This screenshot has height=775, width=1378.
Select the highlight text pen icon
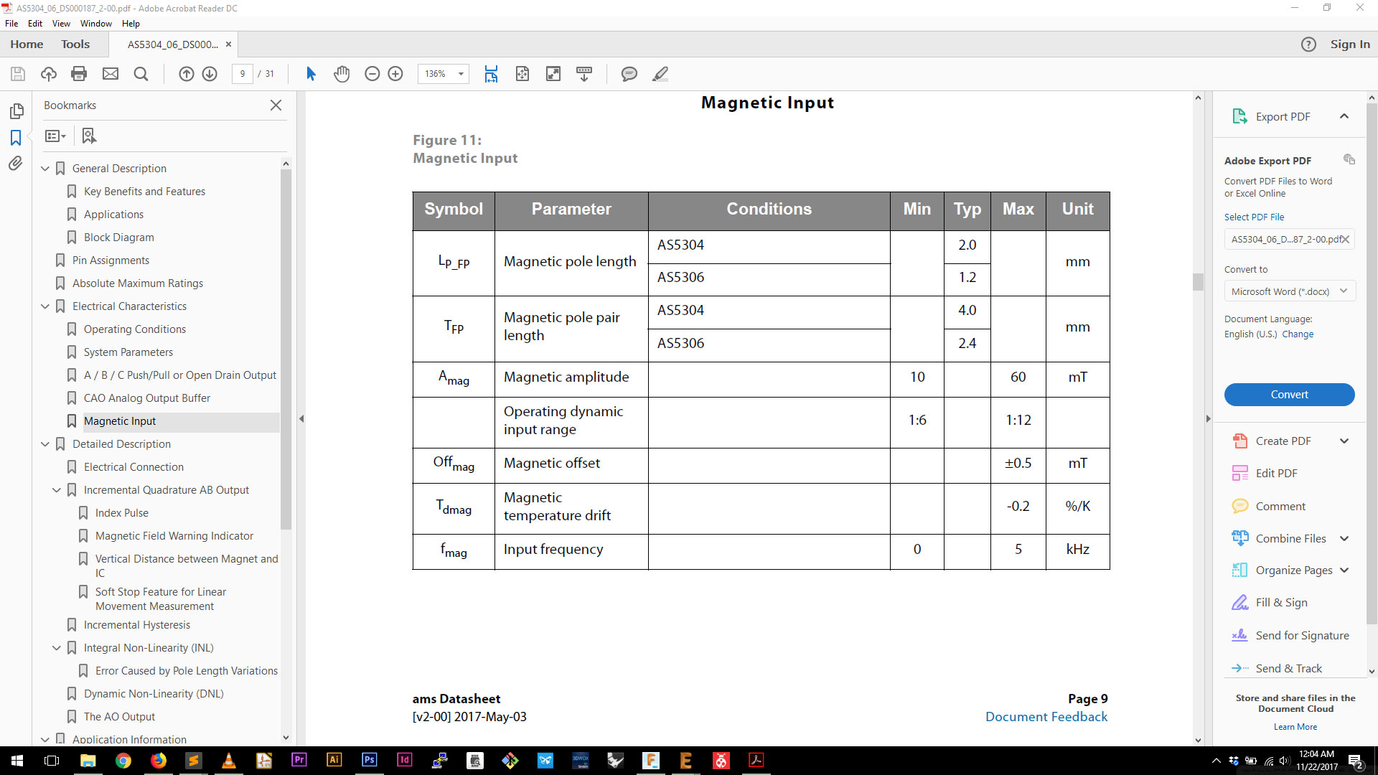coord(660,74)
